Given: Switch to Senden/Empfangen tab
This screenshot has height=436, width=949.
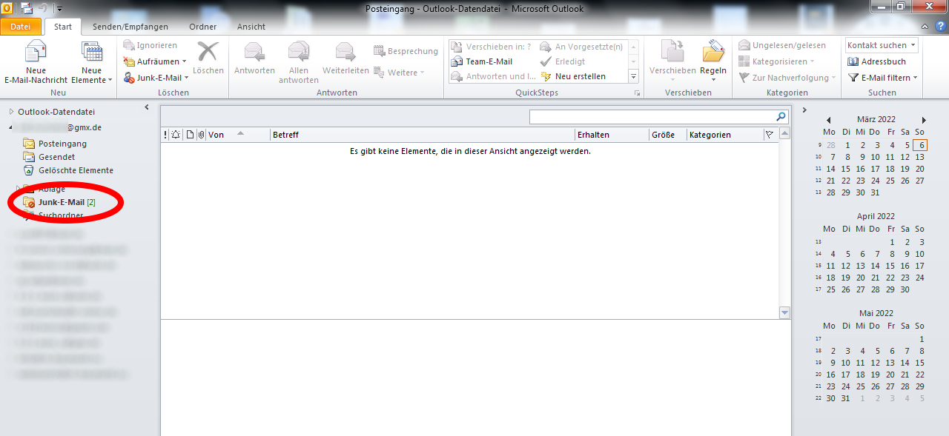Looking at the screenshot, I should click(x=130, y=27).
